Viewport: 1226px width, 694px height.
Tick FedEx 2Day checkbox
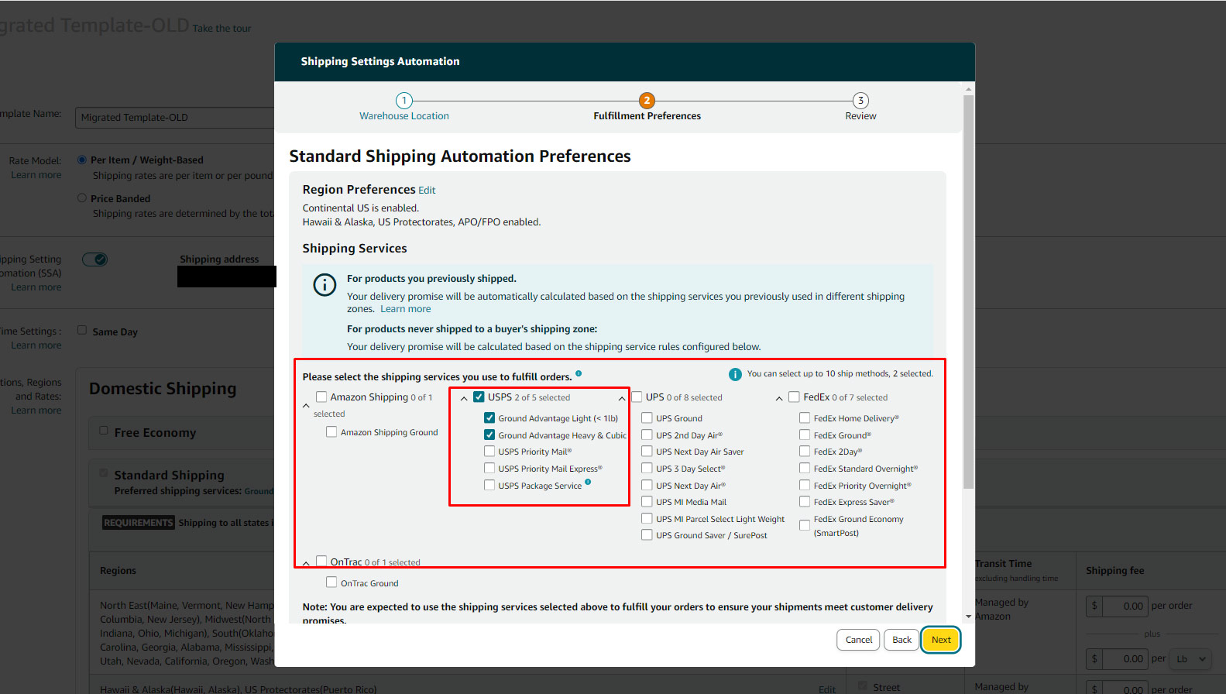click(805, 451)
